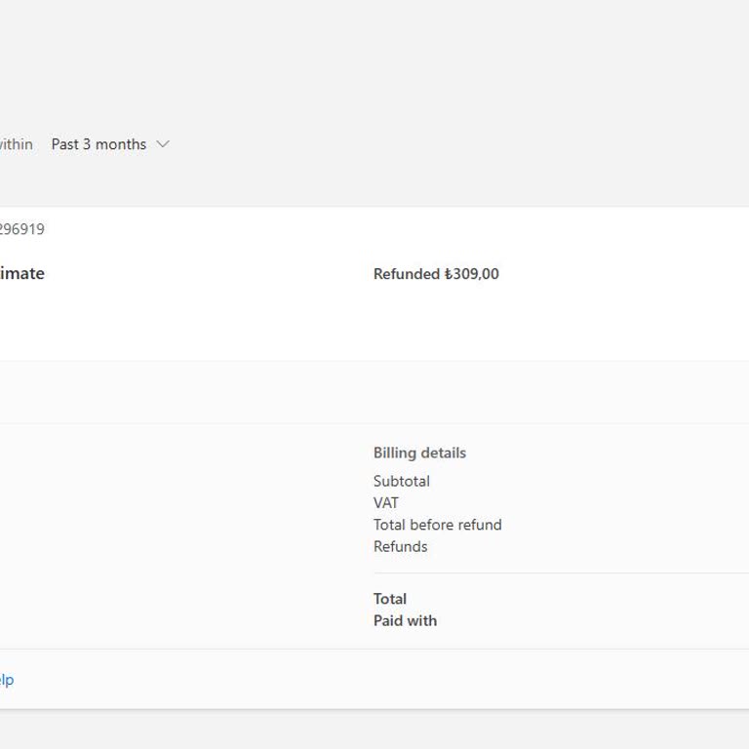Click the Paid with label
The image size is (749, 749).
(405, 620)
